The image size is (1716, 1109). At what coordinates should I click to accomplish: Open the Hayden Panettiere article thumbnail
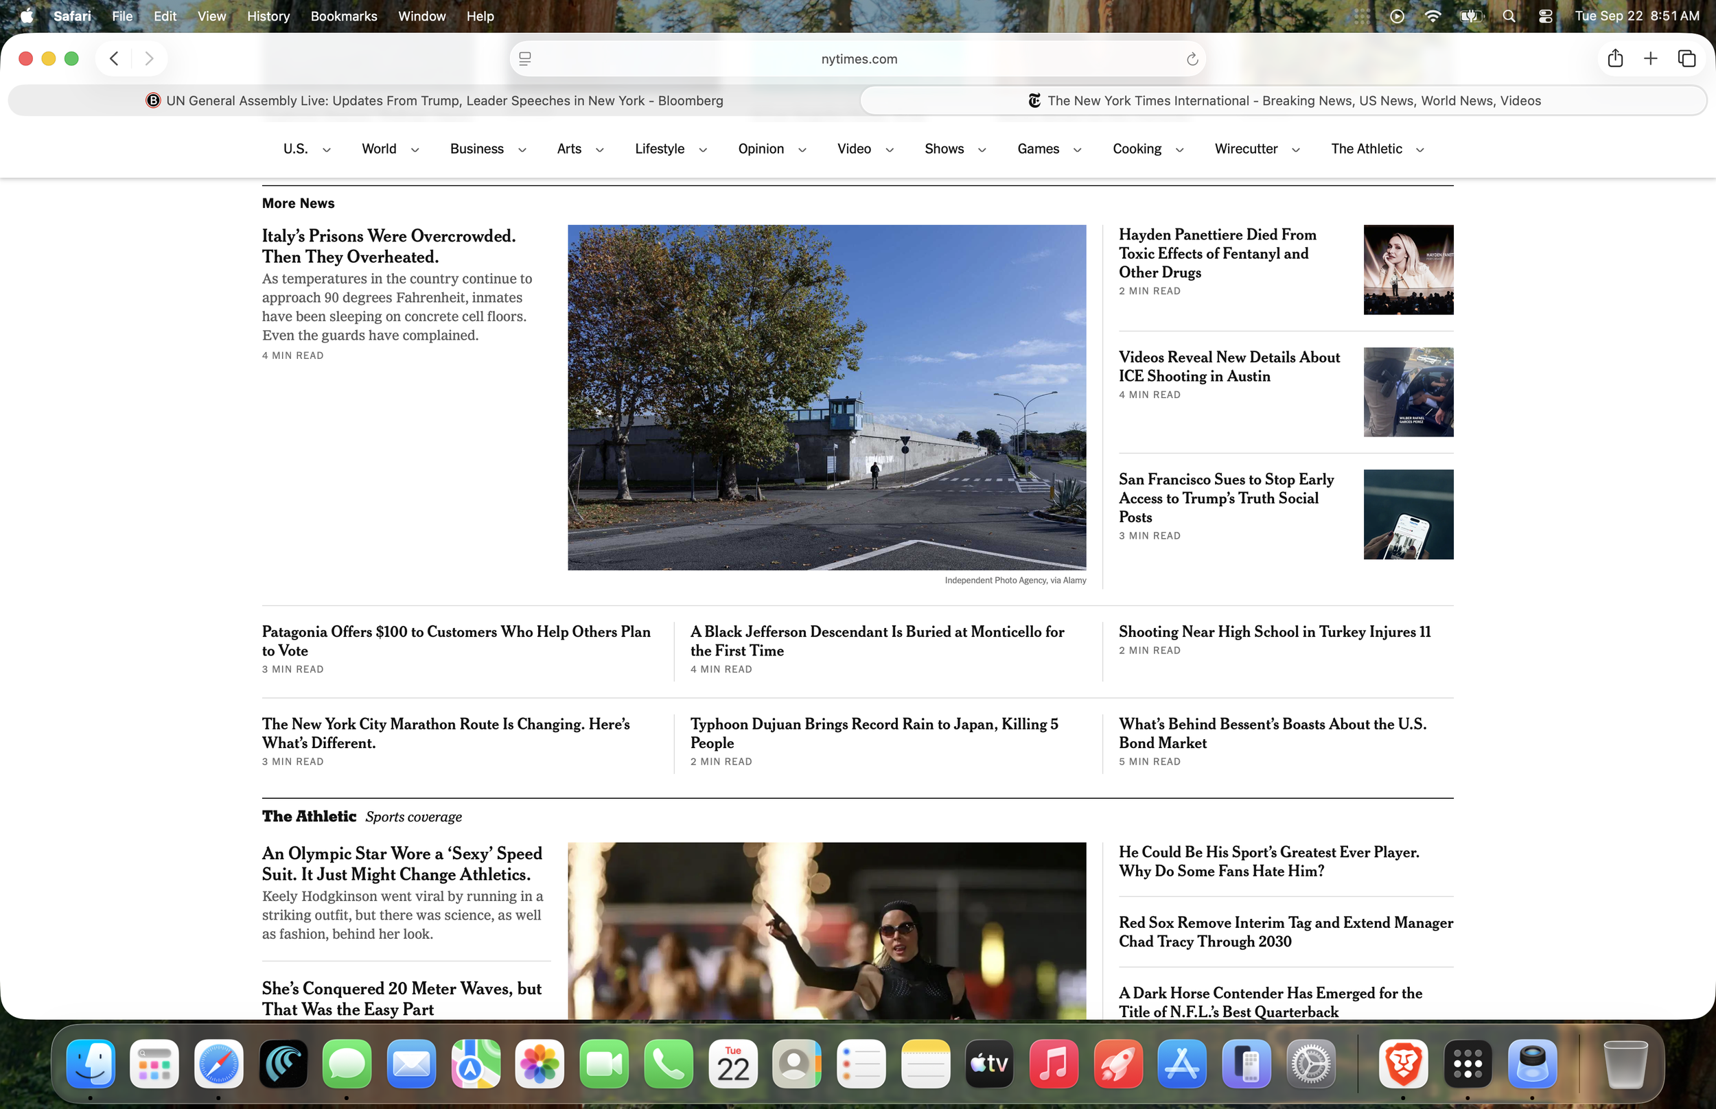[x=1408, y=269]
